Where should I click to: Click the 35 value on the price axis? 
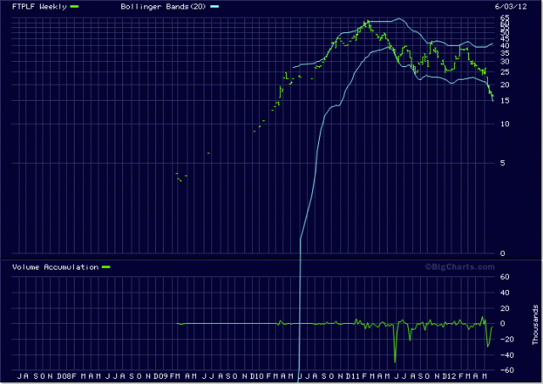[x=505, y=53]
